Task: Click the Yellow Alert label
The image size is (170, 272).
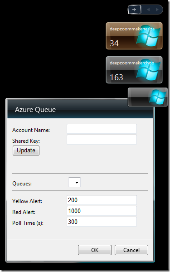Action: [x=27, y=201]
